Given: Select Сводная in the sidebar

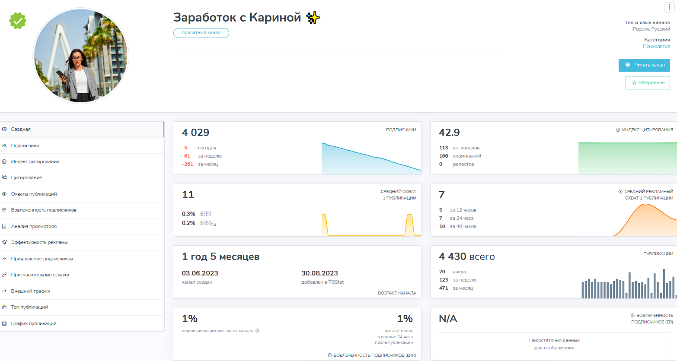Looking at the screenshot, I should click(x=21, y=129).
